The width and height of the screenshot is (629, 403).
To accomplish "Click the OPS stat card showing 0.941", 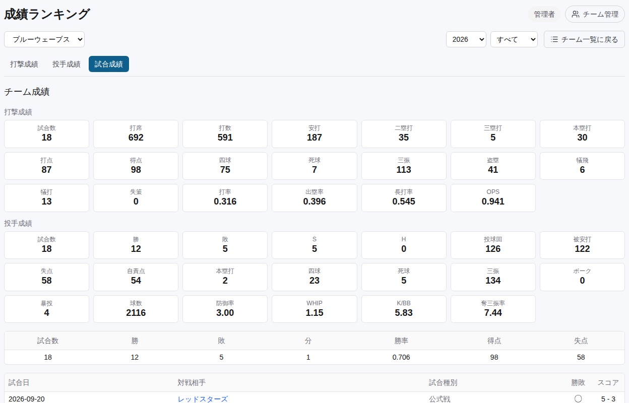I will [493, 198].
